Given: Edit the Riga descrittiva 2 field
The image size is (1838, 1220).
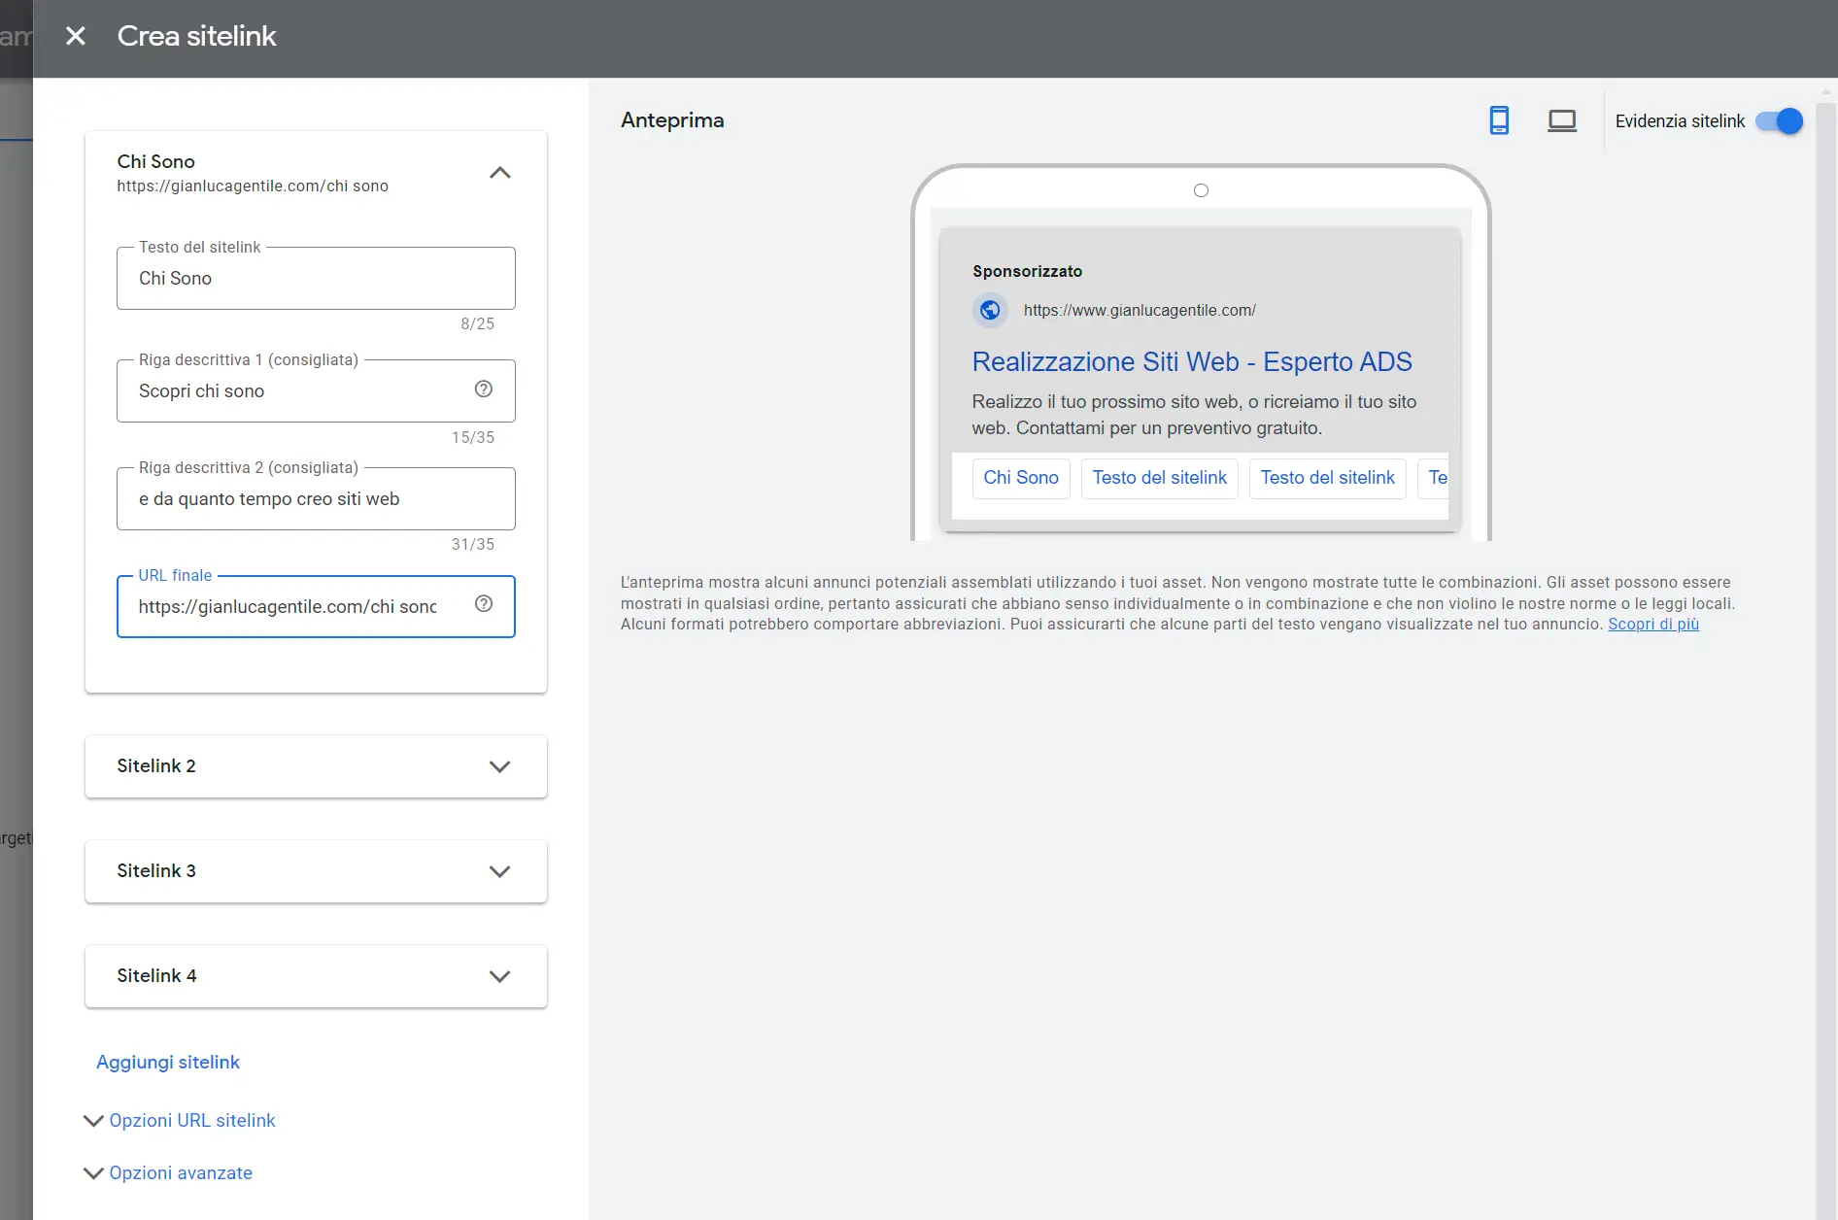Looking at the screenshot, I should (316, 498).
